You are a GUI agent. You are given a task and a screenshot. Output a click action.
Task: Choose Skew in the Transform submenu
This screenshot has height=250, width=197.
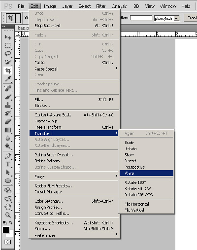pyautogui.click(x=146, y=155)
